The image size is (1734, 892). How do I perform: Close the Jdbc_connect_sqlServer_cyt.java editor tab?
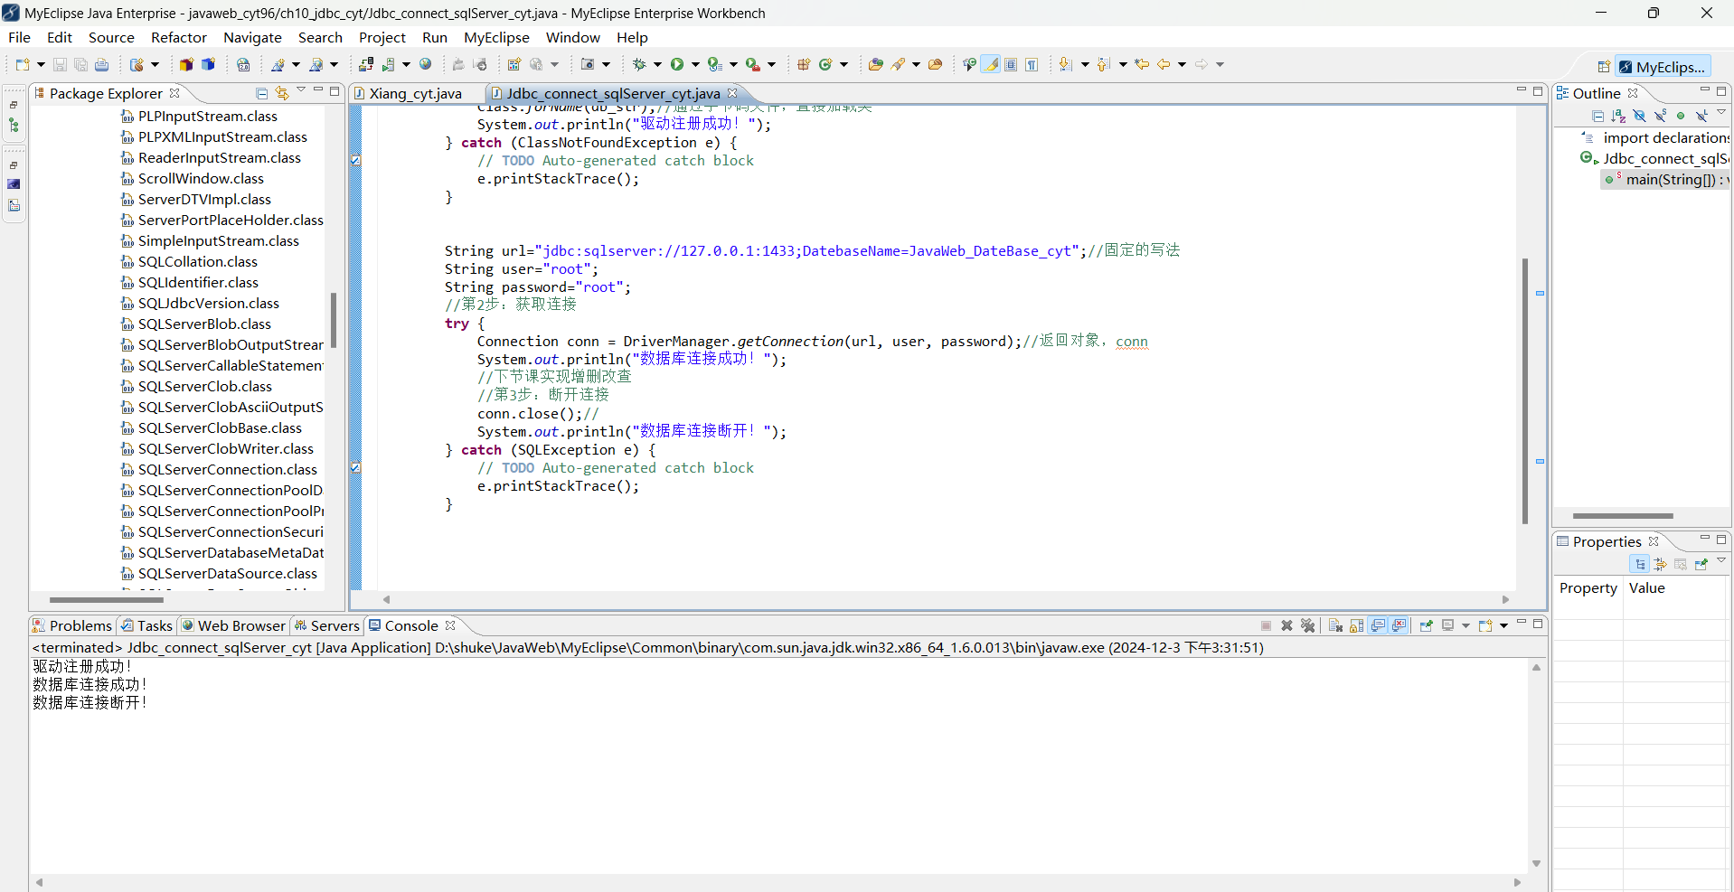pyautogui.click(x=732, y=93)
